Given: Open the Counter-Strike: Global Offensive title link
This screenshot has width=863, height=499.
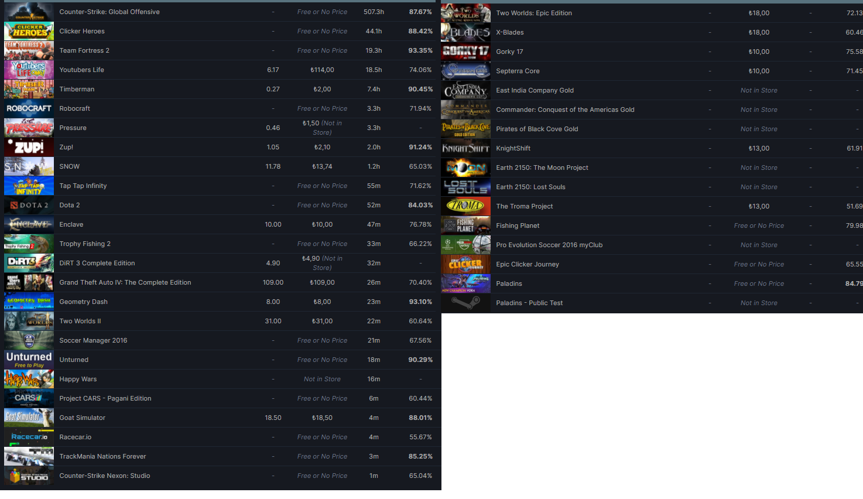Looking at the screenshot, I should tap(109, 12).
